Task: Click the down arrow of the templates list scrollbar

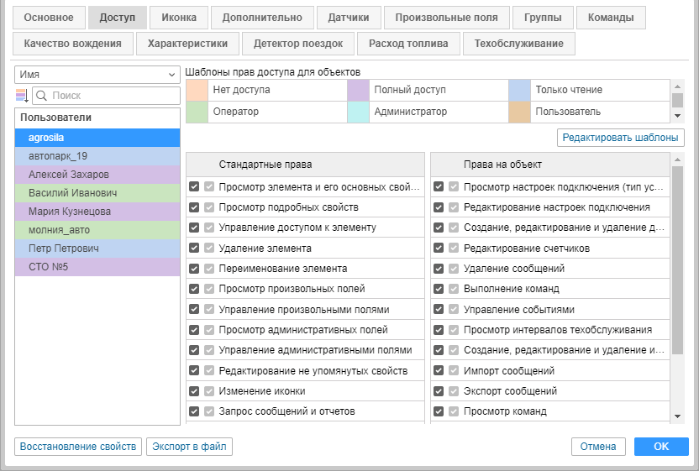Action: click(x=677, y=115)
